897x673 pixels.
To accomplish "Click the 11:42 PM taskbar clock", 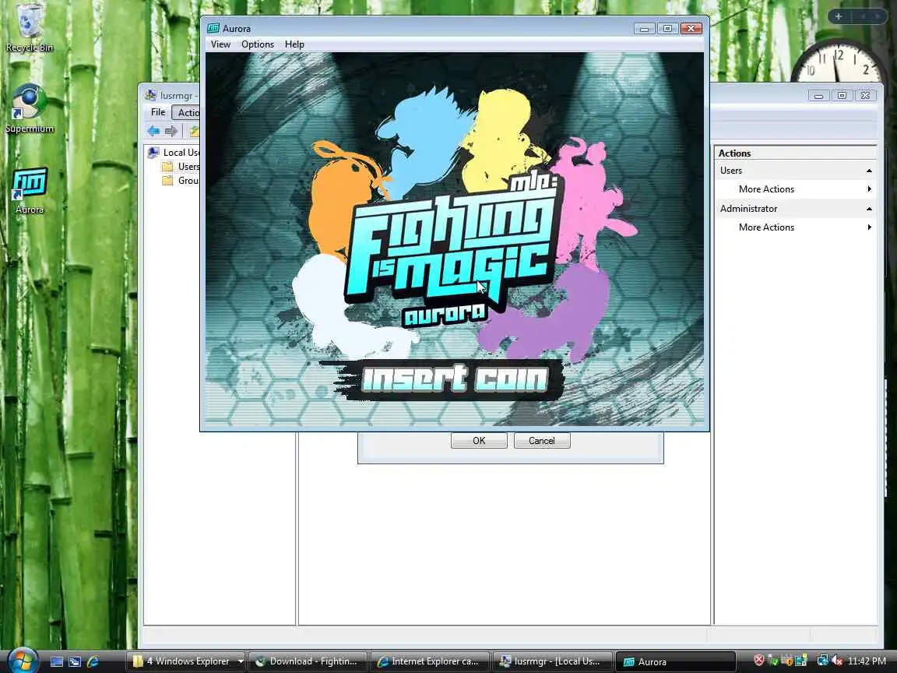I will tap(867, 661).
